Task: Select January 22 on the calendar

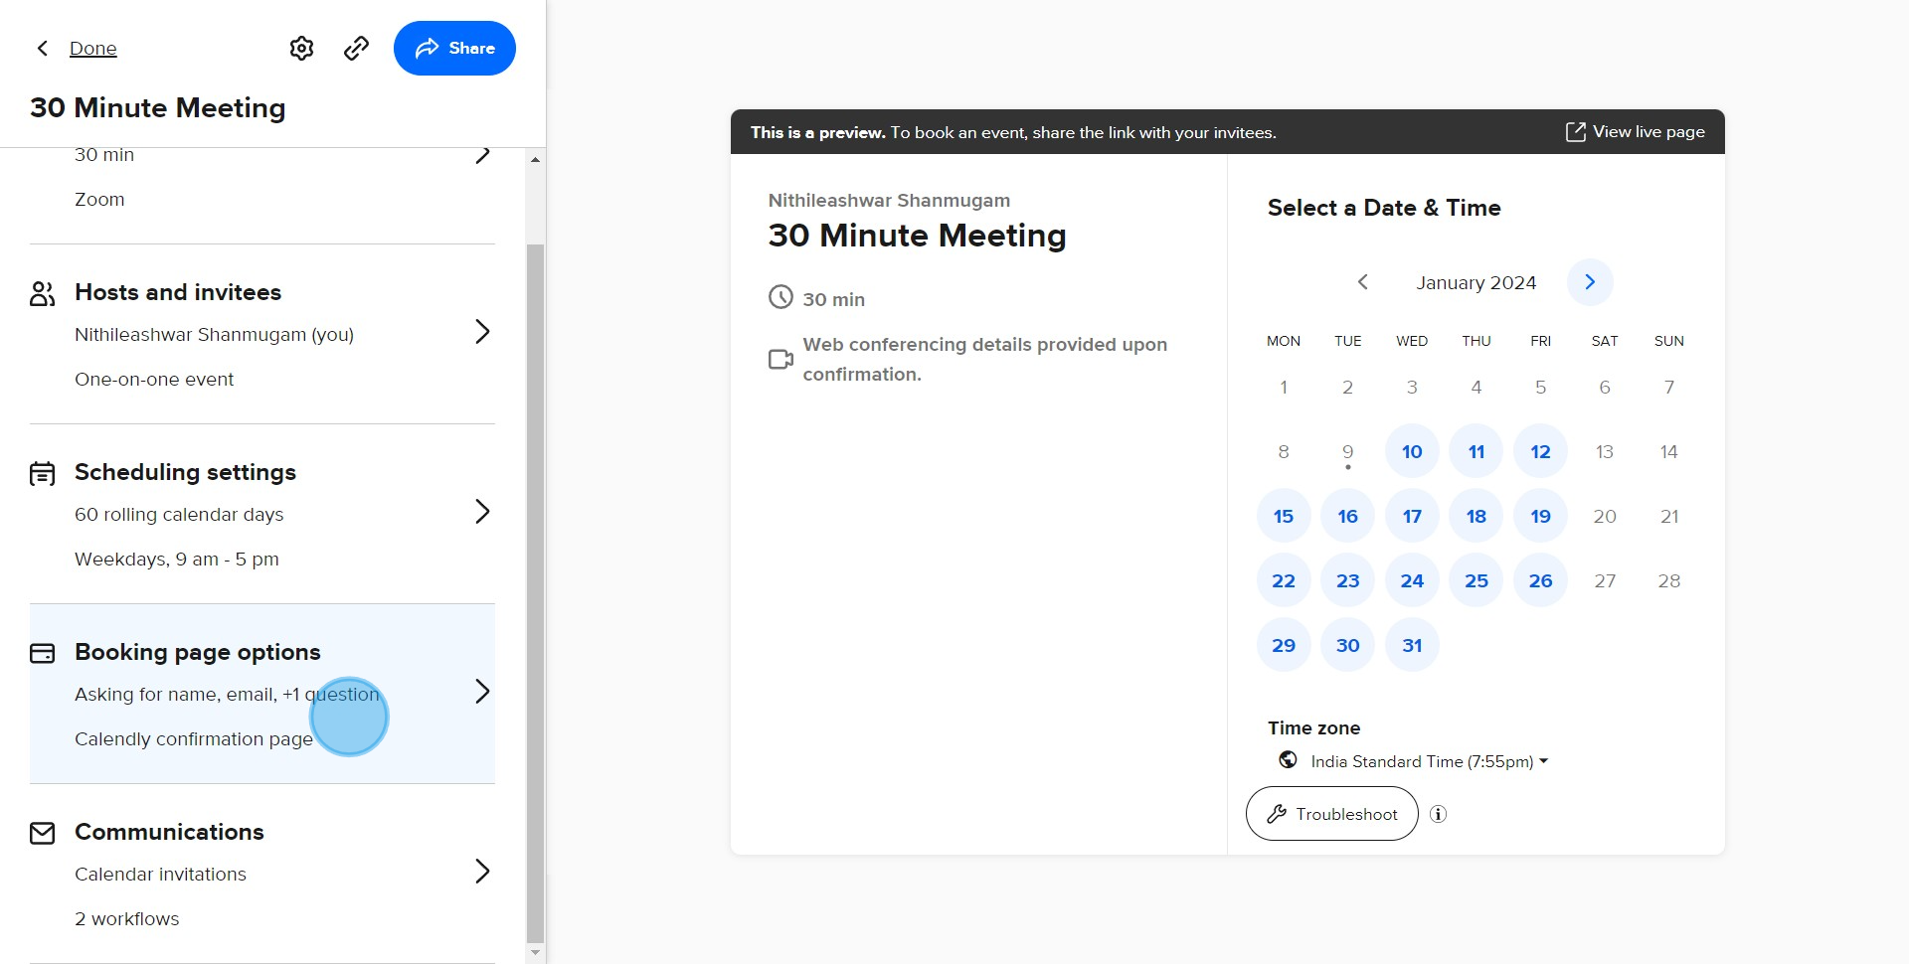Action: (1284, 580)
